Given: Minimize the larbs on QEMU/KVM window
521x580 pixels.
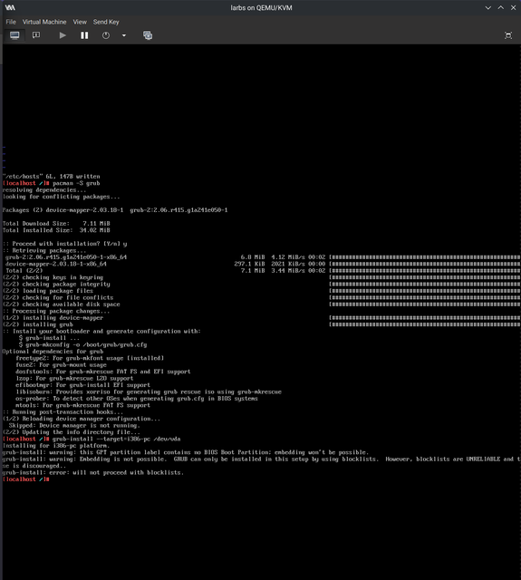Looking at the screenshot, I should (x=488, y=7).
